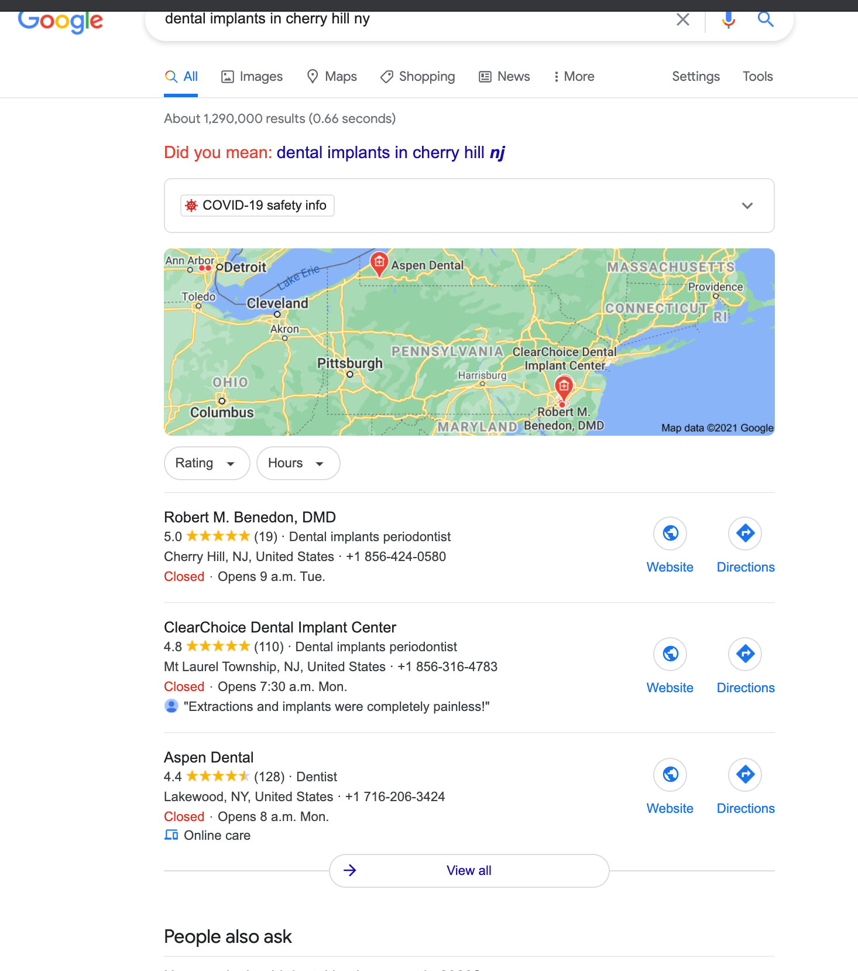The height and width of the screenshot is (971, 858).
Task: Open the More search options menu
Action: (x=574, y=77)
